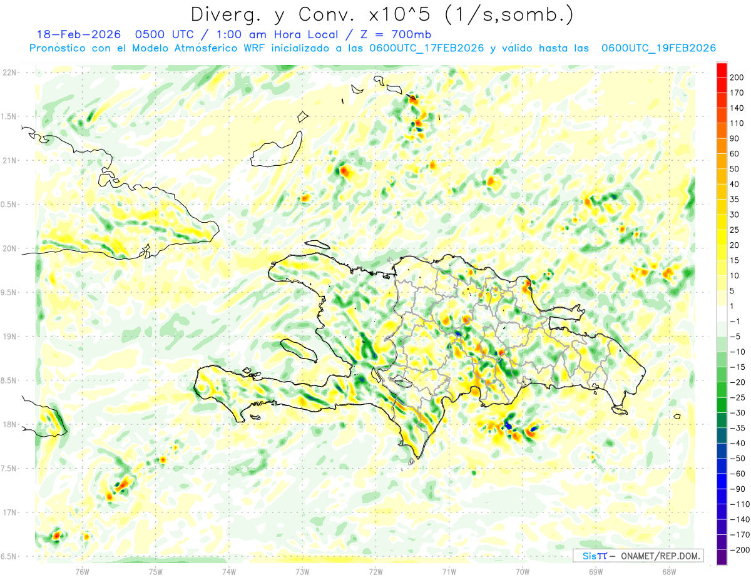Viewport: 751px width, 580px height.
Task: Click the positive colorbar label '50'
Action: 735,169
